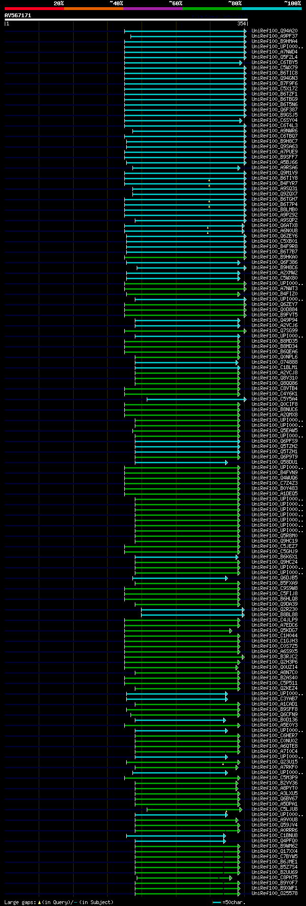Viewport: 306px width, 906px height.
Task: Open hit UniRef100_A7NWD4
Action: (274, 52)
